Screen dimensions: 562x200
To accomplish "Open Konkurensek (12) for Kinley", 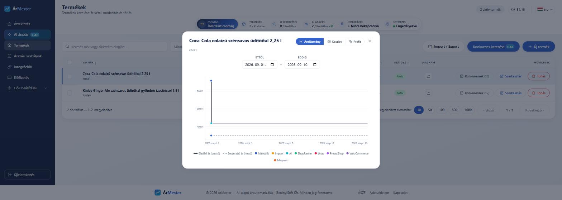I will 475,93.
